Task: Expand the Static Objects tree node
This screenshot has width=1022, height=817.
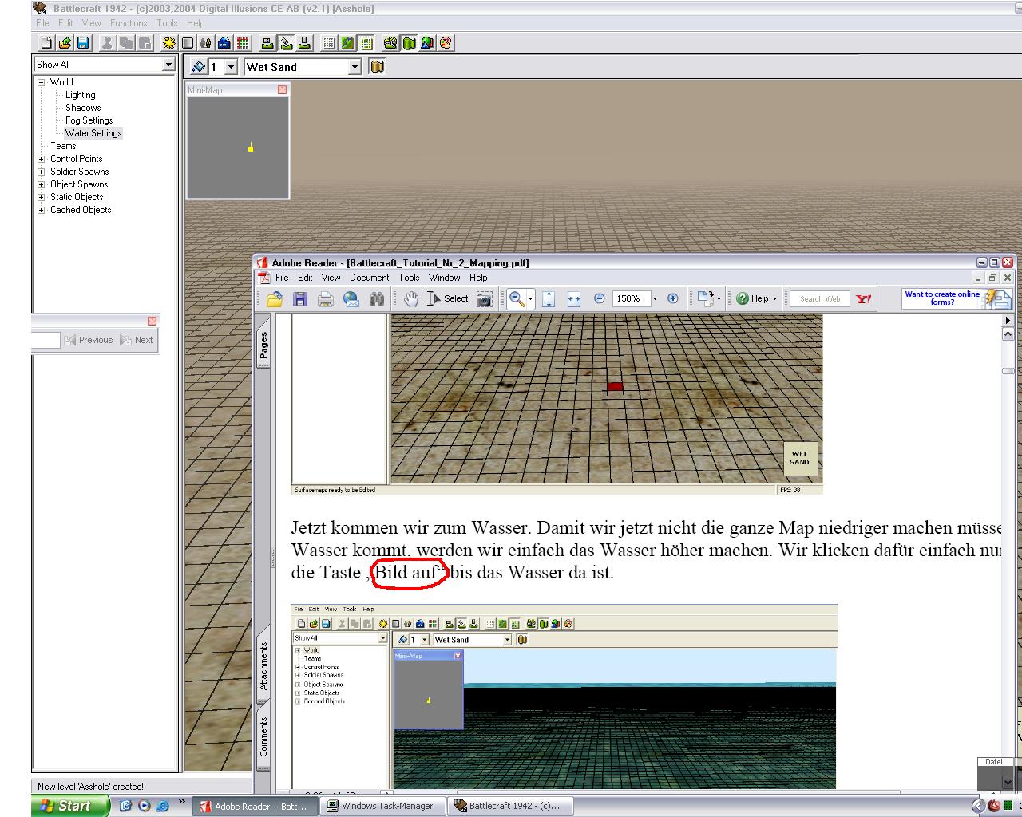Action: [x=42, y=197]
